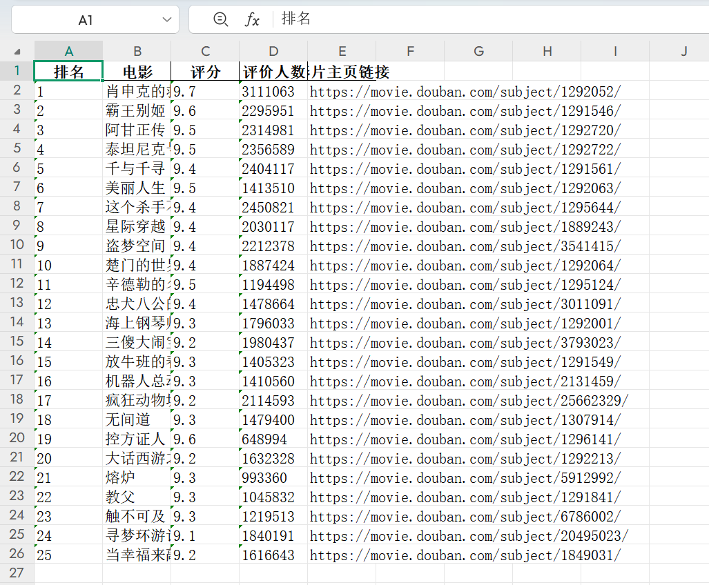
Task: Click cell with movie 控方证人
Action: 137,439
